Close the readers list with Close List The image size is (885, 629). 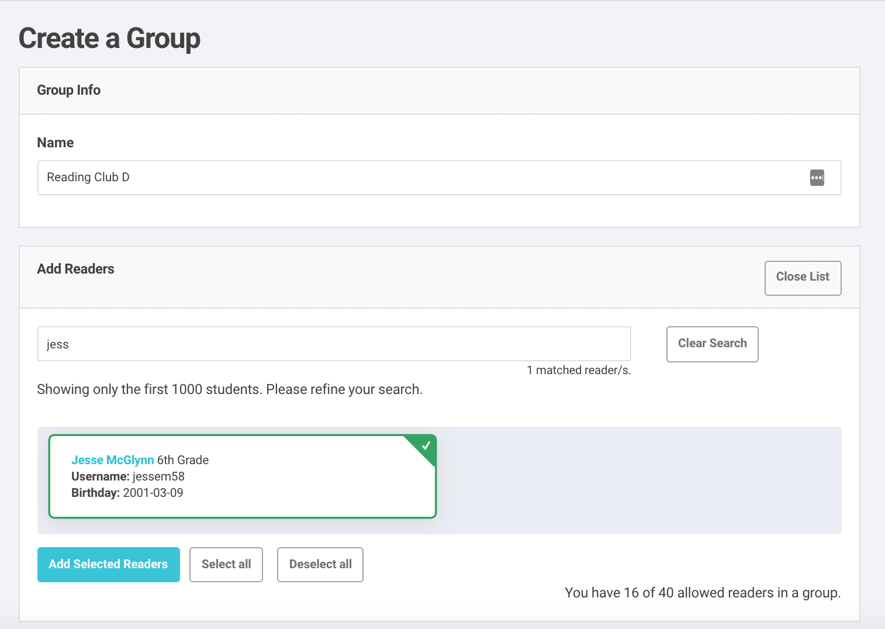point(803,278)
